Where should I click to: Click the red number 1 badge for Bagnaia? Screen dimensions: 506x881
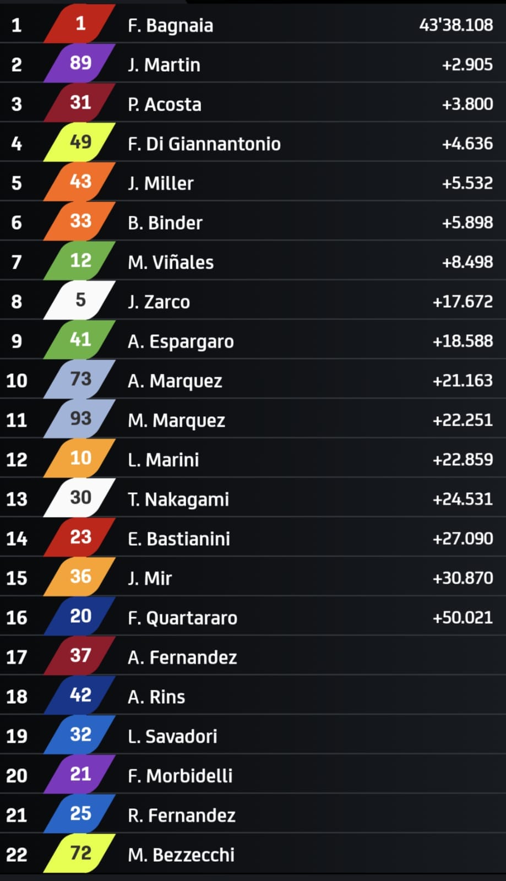click(80, 24)
